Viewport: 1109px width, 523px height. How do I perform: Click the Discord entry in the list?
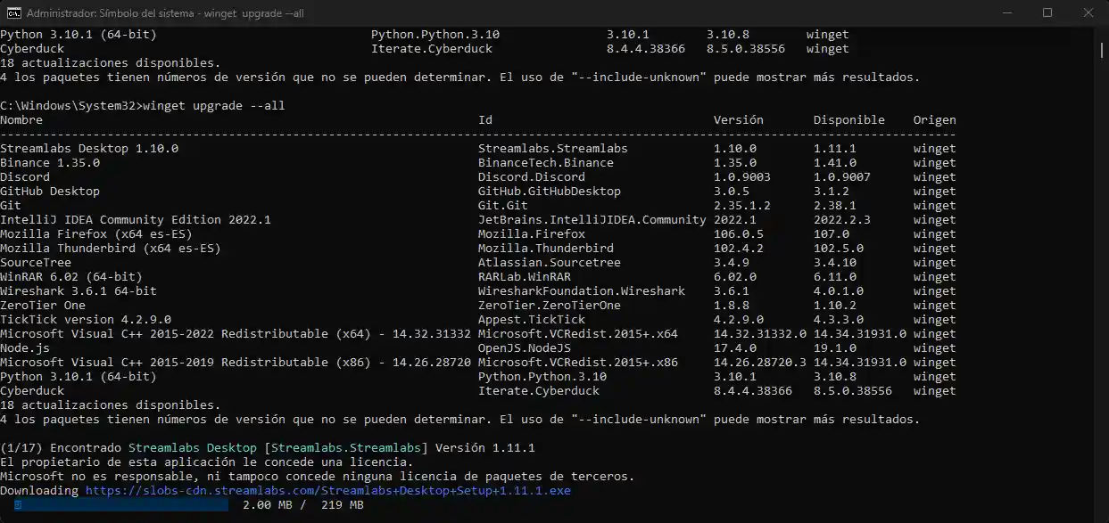pyautogui.click(x=25, y=176)
